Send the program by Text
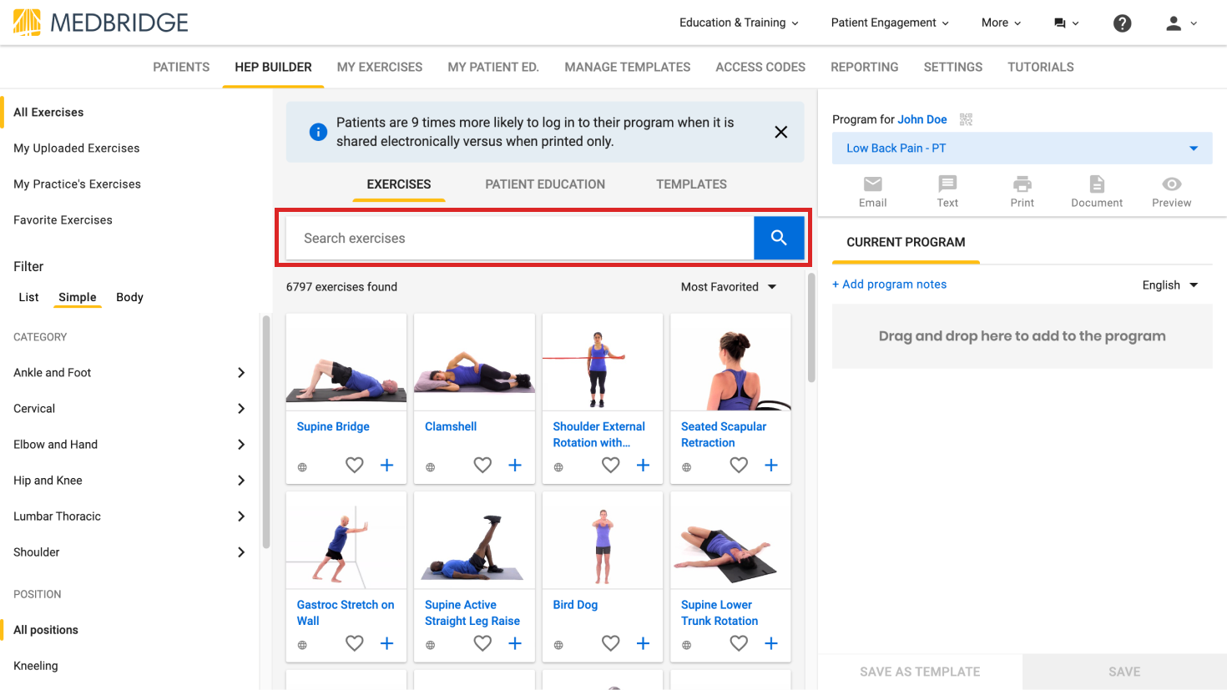 tap(947, 191)
